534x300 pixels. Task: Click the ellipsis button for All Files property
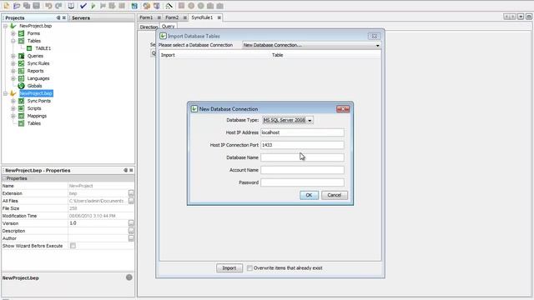point(131,201)
